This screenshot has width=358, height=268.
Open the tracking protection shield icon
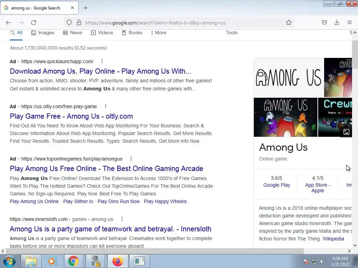[x=69, y=23]
